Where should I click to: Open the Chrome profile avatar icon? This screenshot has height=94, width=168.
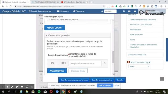[161, 6]
